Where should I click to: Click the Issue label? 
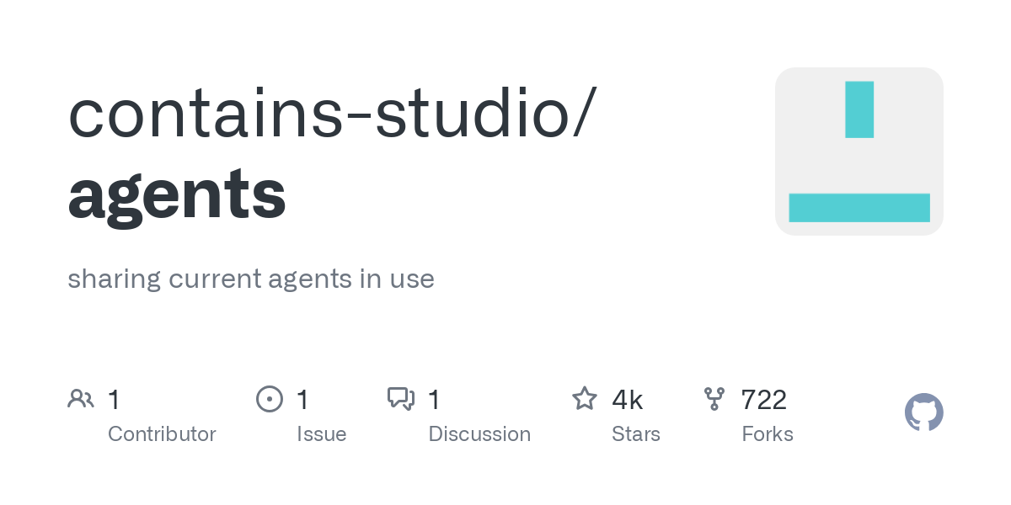click(x=322, y=434)
